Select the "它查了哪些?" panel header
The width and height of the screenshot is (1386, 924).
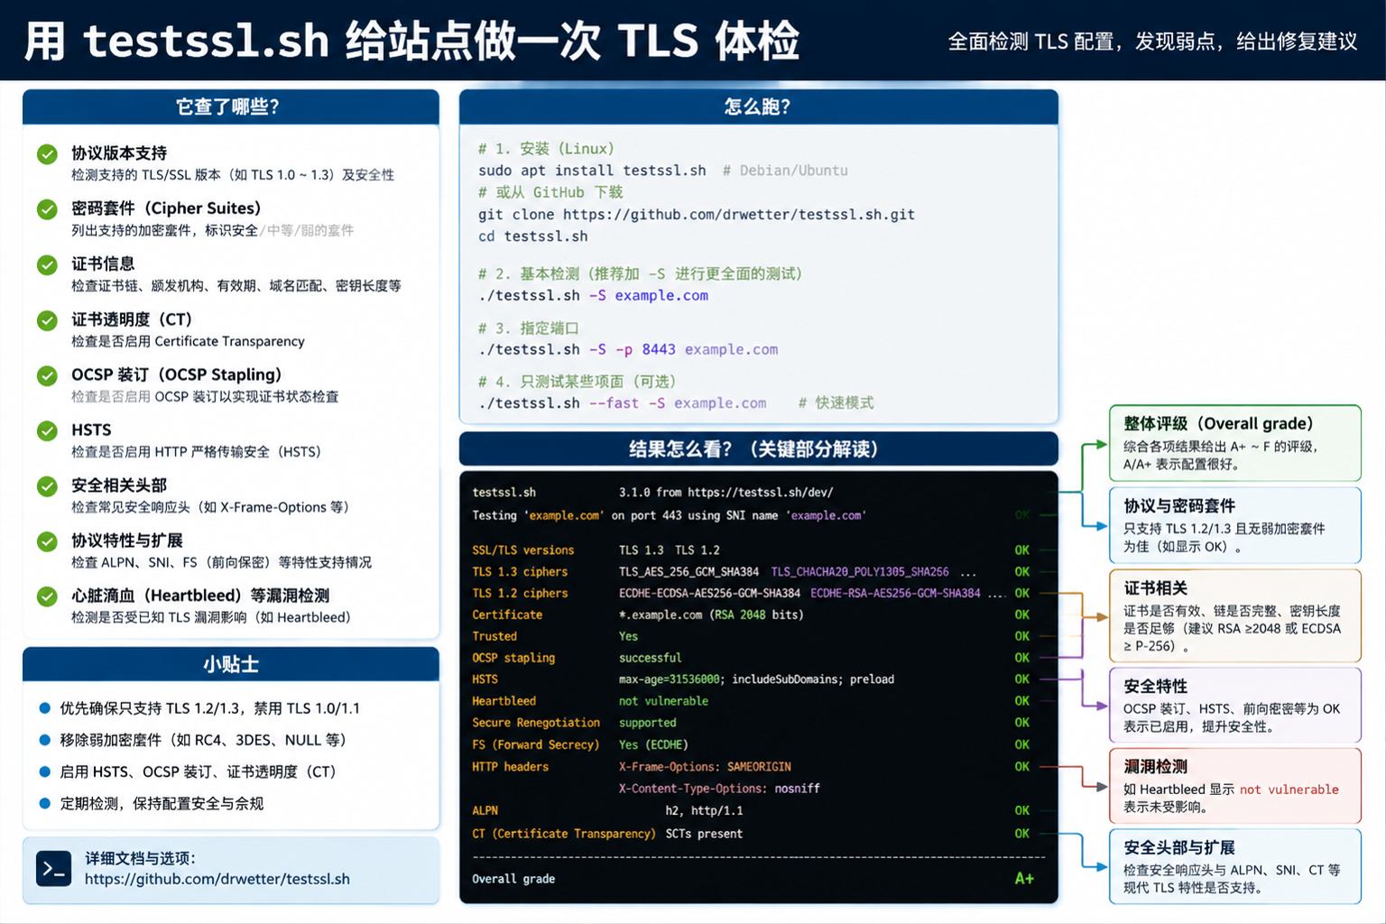[x=231, y=107]
